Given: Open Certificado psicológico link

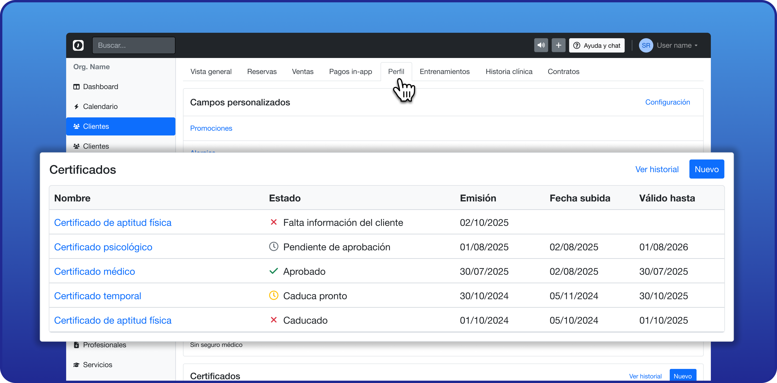Looking at the screenshot, I should (103, 247).
